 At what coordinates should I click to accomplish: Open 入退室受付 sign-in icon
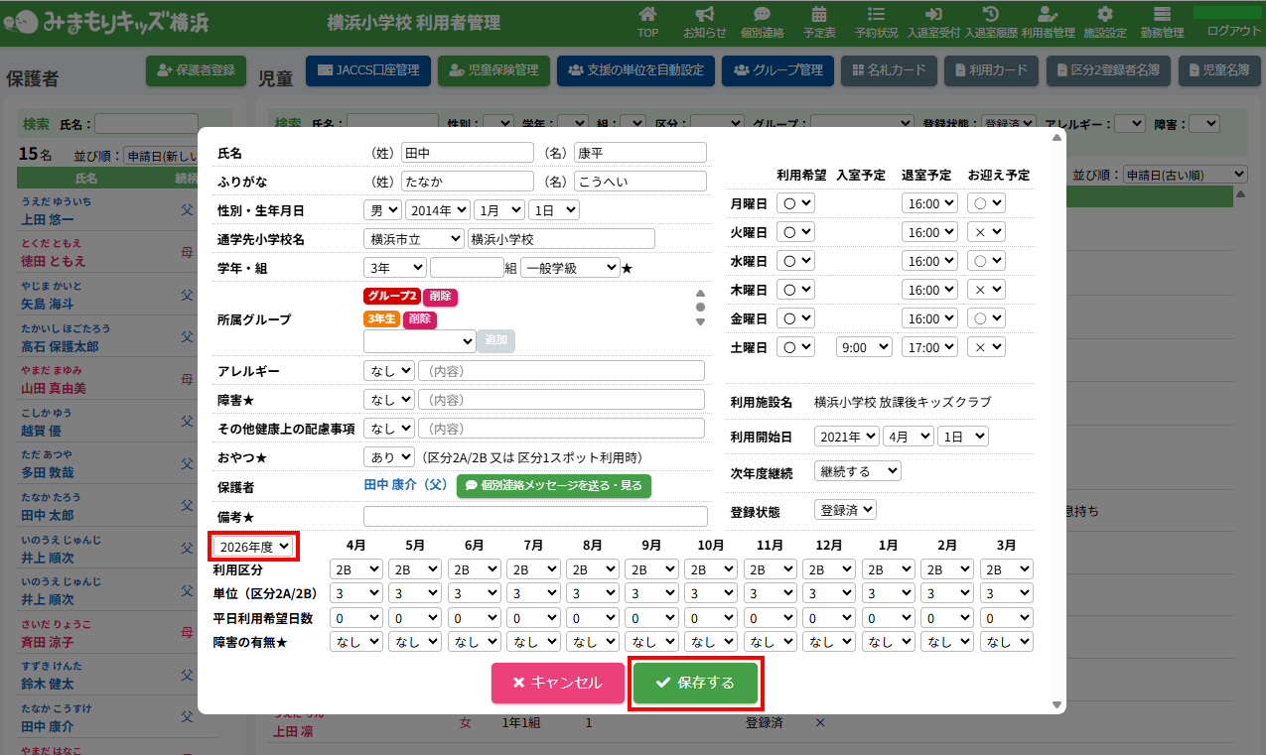point(933,15)
